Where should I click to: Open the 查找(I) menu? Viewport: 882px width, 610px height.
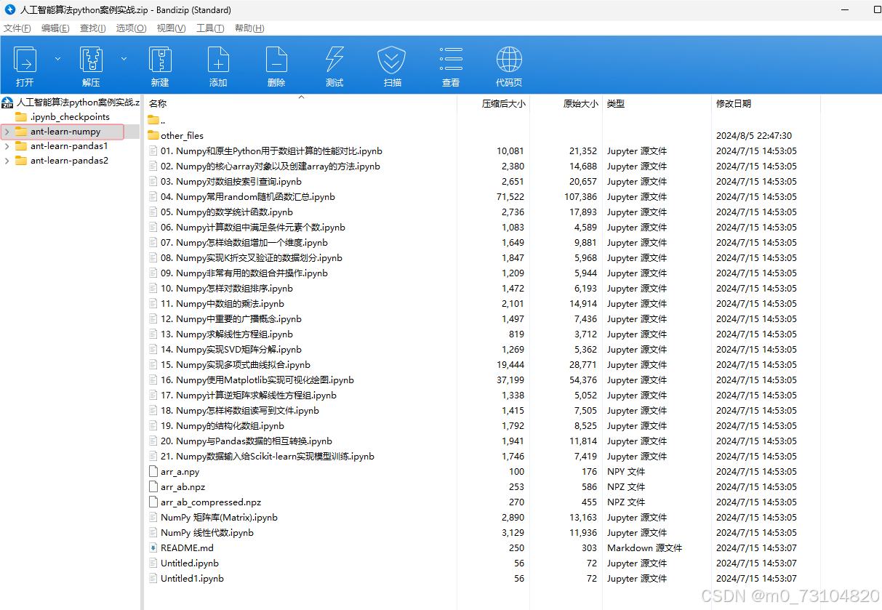click(x=92, y=28)
